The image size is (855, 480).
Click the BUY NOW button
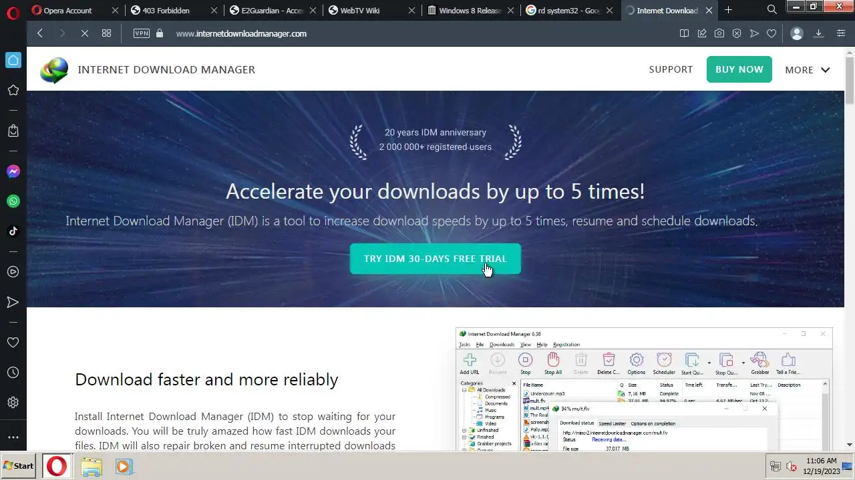[739, 69]
